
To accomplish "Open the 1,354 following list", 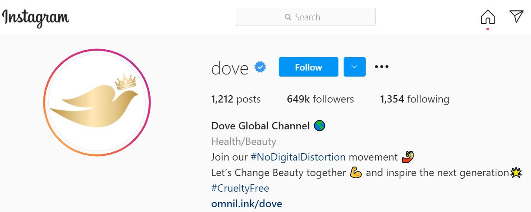I will pos(415,99).
